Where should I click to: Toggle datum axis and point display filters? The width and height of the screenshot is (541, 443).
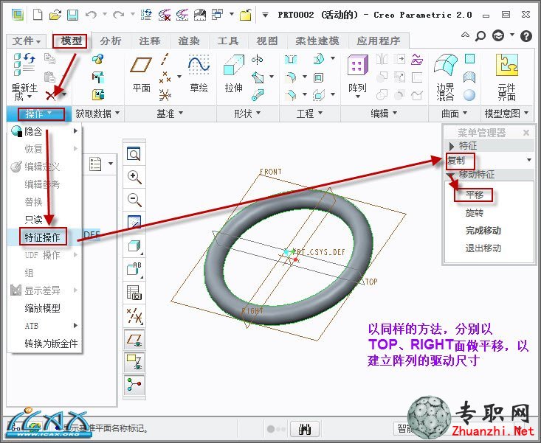[134, 316]
